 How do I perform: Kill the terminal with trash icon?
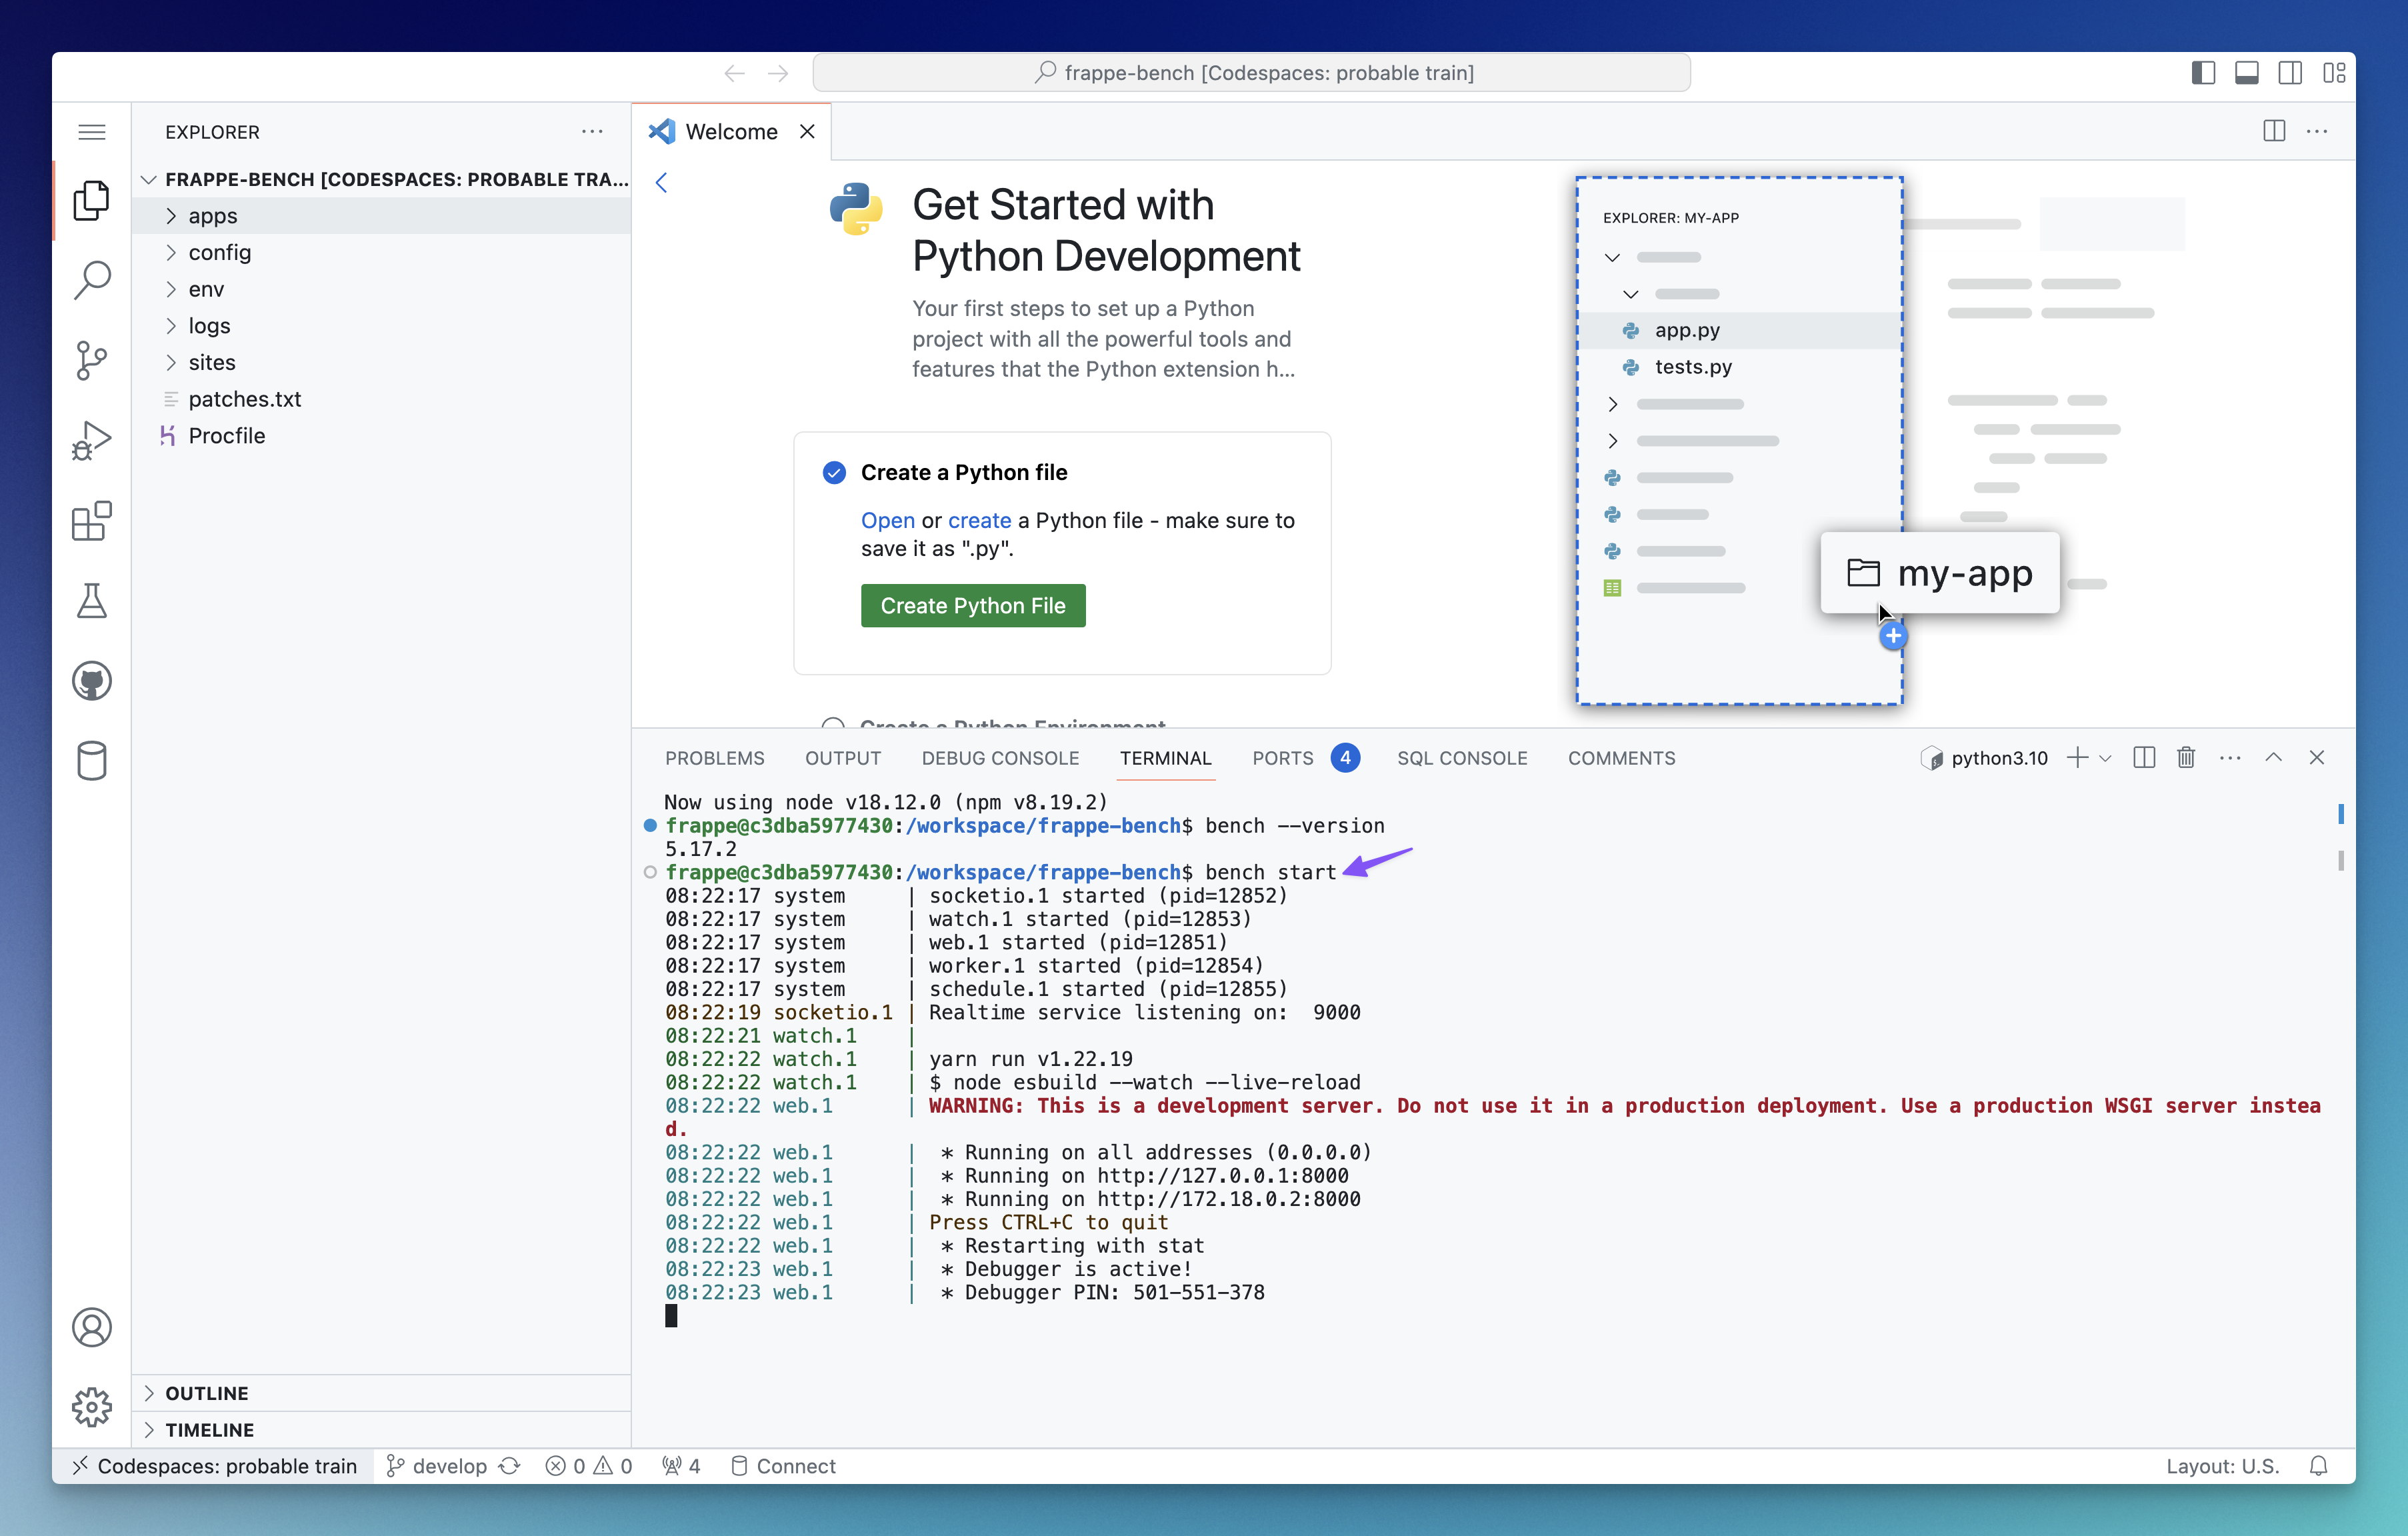point(2187,757)
